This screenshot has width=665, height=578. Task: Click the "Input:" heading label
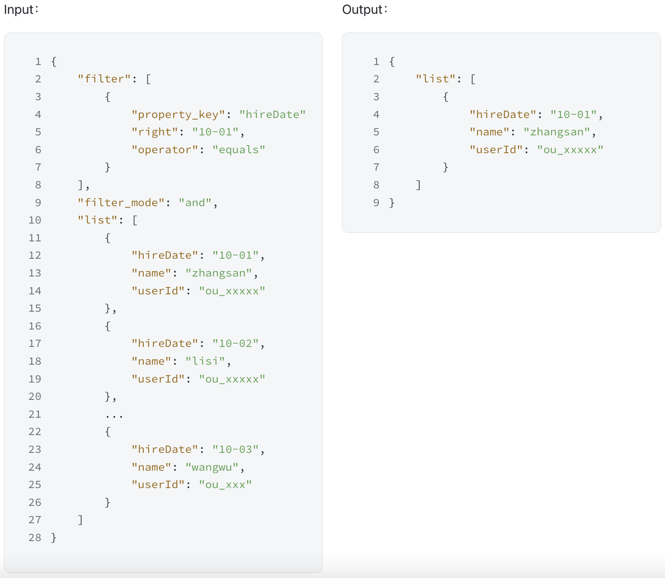21,9
